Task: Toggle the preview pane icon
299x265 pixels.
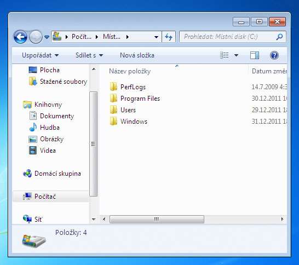Action: [x=255, y=55]
